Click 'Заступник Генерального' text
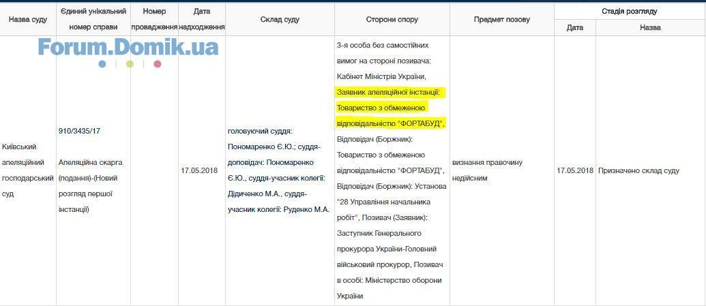Image resolution: width=706 pixels, height=306 pixels. 379,233
